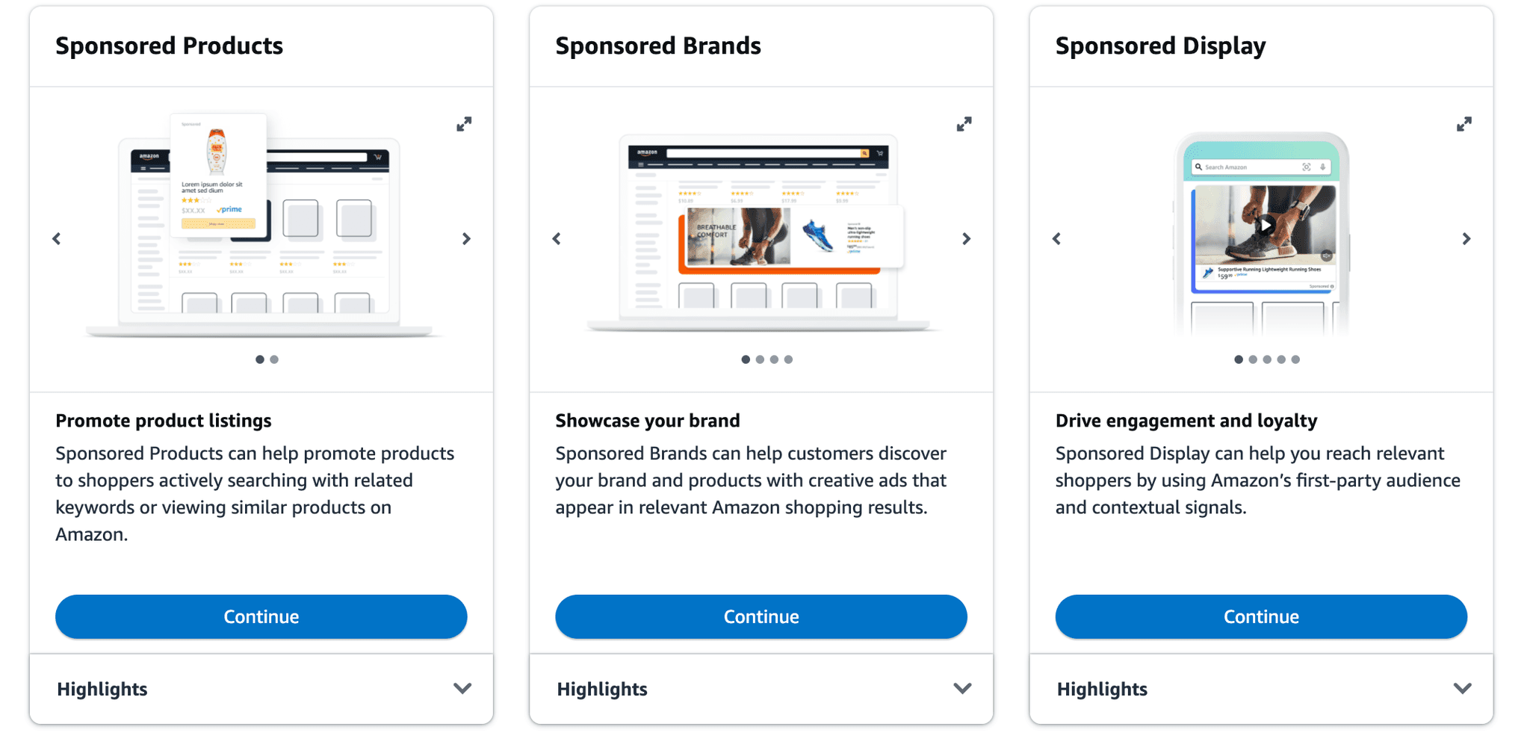This screenshot has height=736, width=1530.
Task: Click the expand icon on Sponsored Brands preview
Action: pyautogui.click(x=964, y=124)
